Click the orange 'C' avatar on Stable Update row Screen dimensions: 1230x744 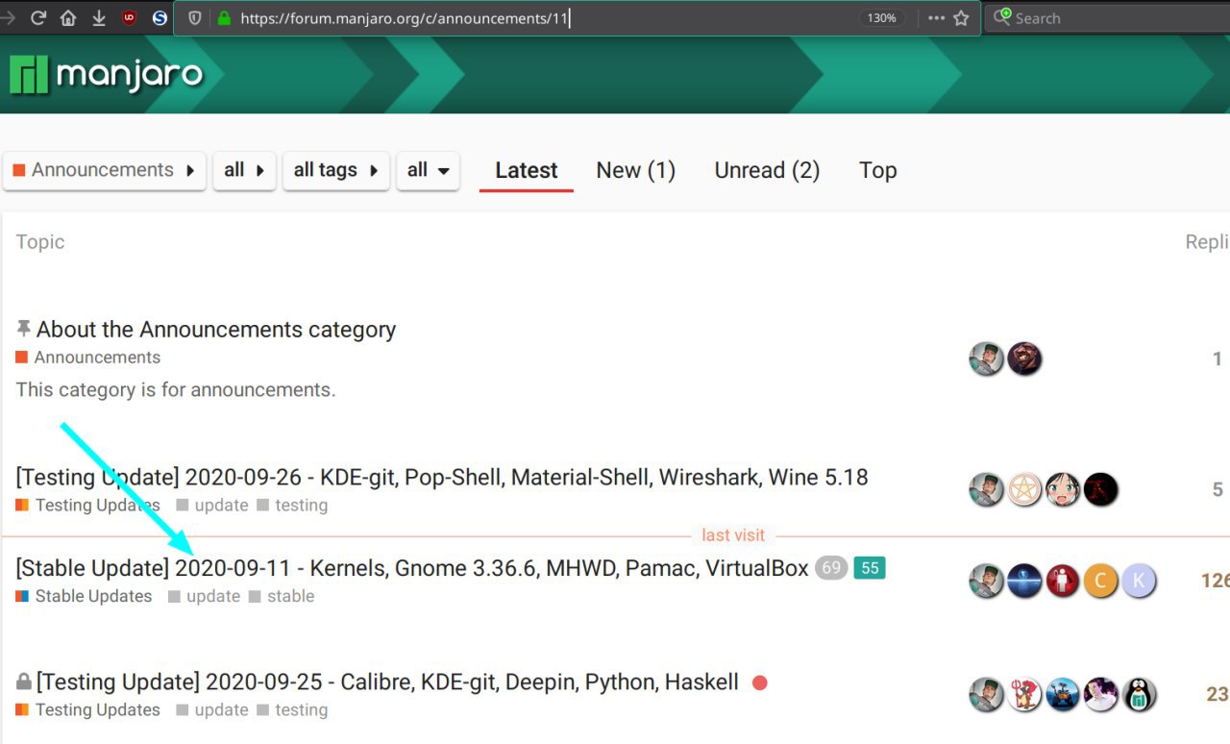pyautogui.click(x=1101, y=582)
